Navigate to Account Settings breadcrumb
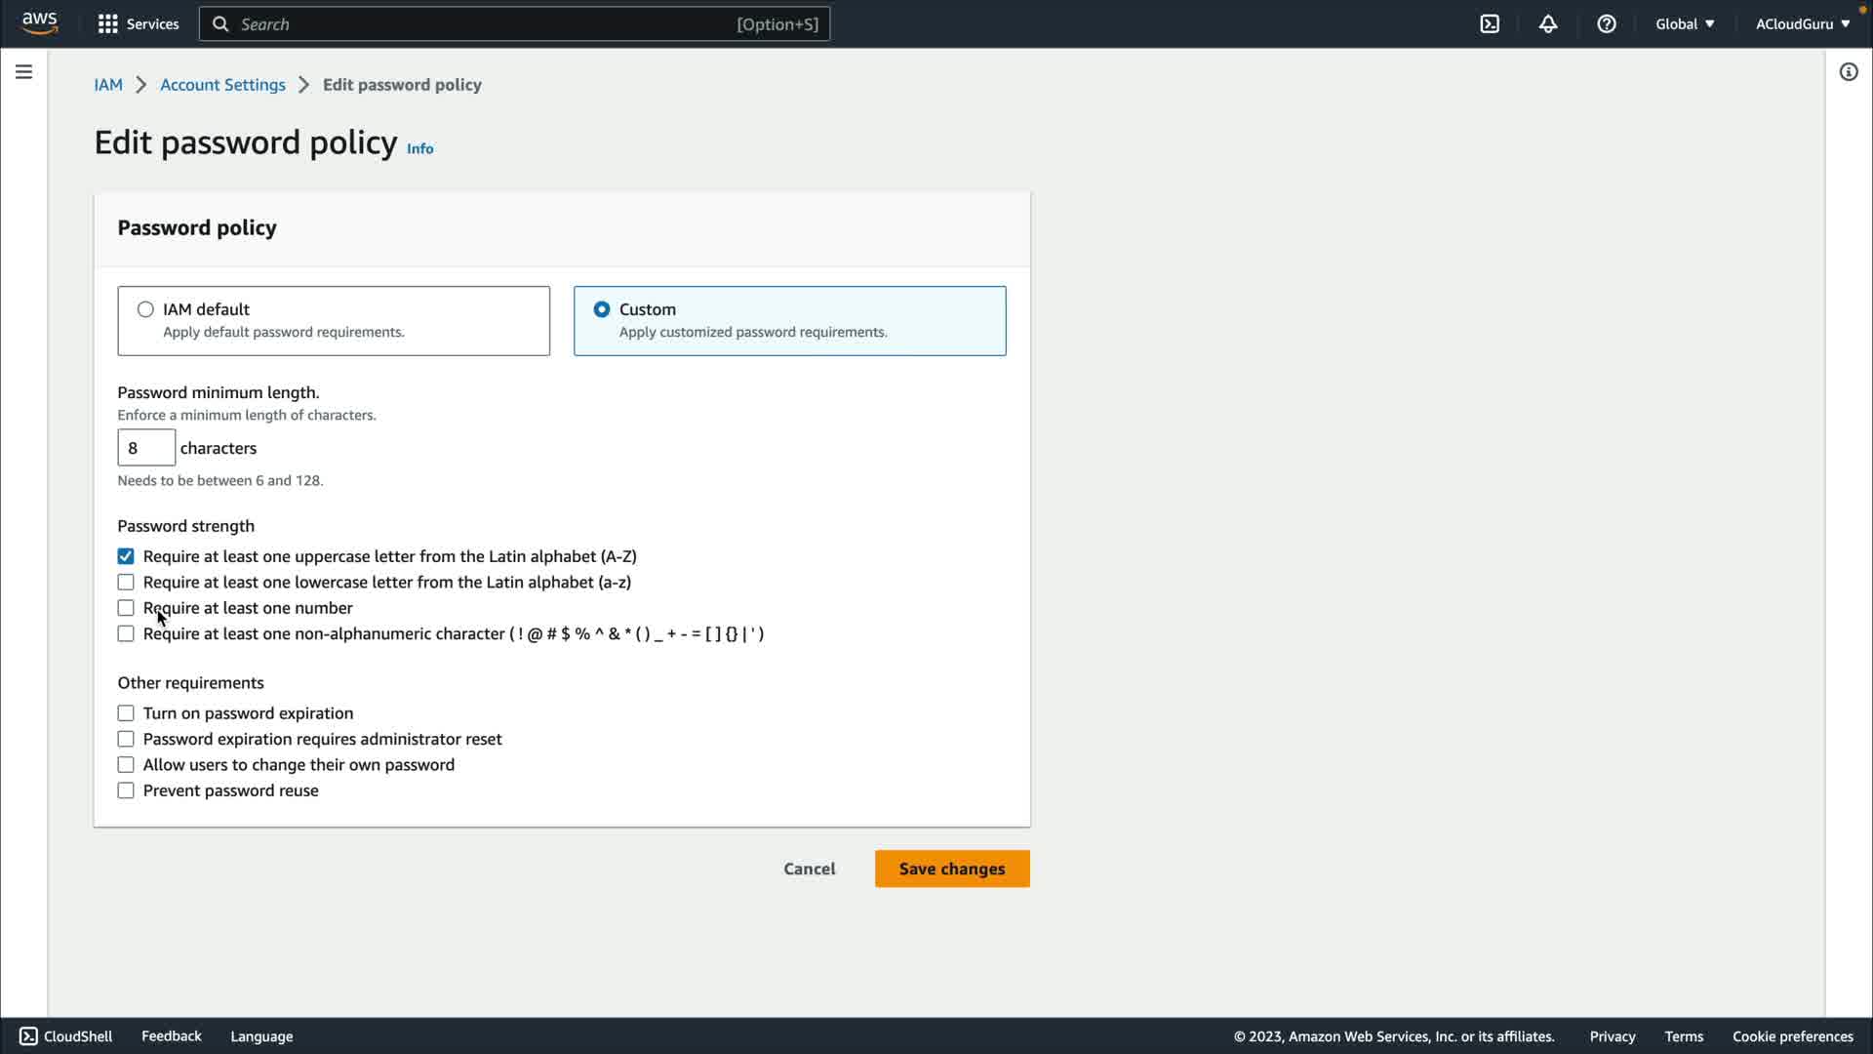 pos(222,85)
